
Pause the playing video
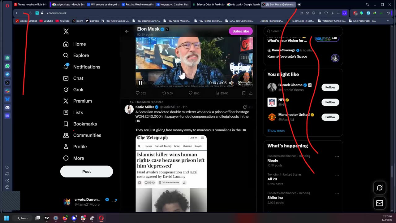tap(140, 83)
